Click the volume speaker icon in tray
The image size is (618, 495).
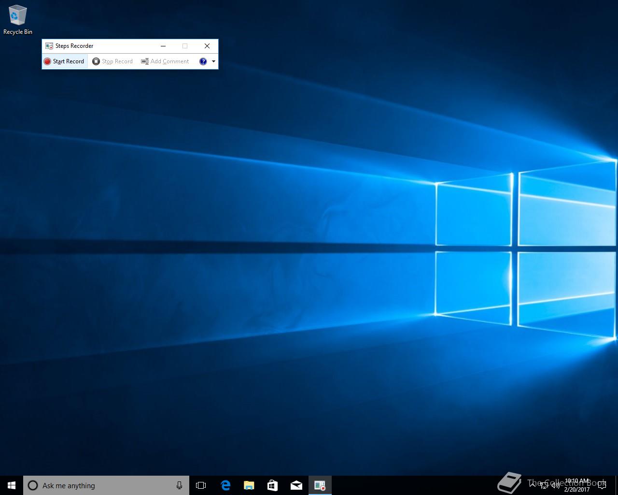click(556, 485)
